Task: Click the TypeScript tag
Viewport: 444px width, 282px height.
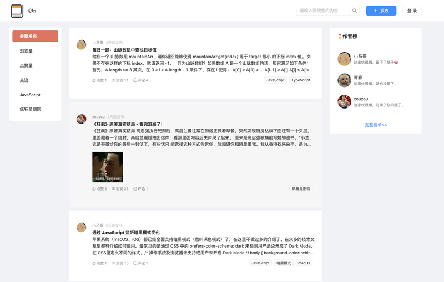Action: [x=301, y=80]
